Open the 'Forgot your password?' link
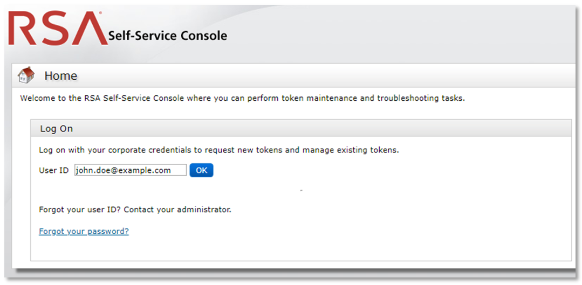The image size is (582, 285). pyautogui.click(x=84, y=232)
